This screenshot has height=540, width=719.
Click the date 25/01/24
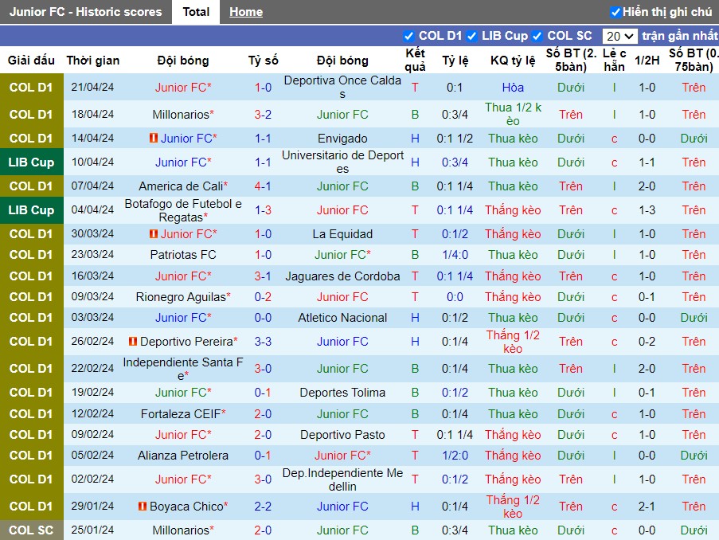[x=92, y=530]
